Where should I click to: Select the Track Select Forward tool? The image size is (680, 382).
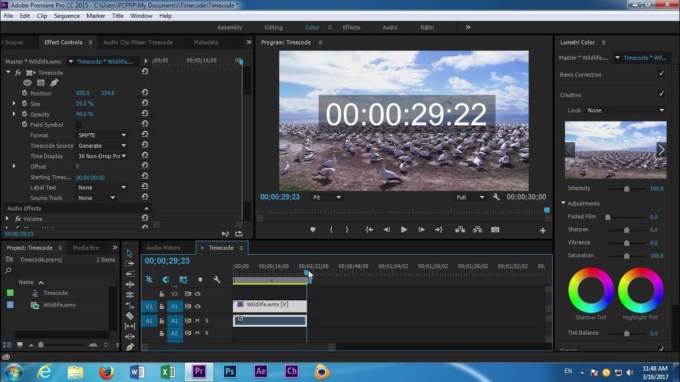(130, 264)
